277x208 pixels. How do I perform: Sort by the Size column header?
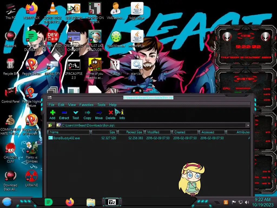click(x=104, y=132)
